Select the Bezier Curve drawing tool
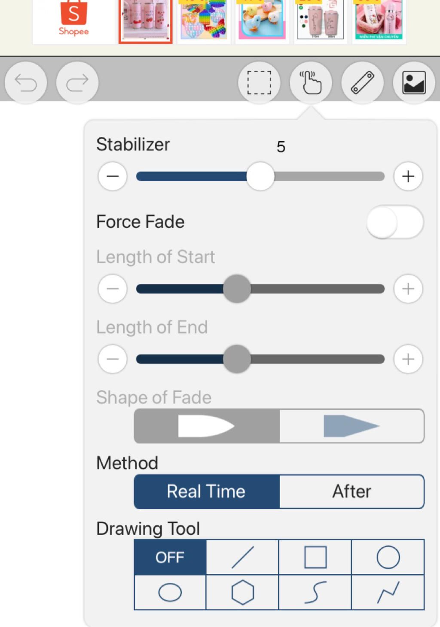Viewport: 440px width, 627px height. (315, 593)
